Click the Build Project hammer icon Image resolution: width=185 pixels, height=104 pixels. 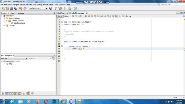click(56, 8)
